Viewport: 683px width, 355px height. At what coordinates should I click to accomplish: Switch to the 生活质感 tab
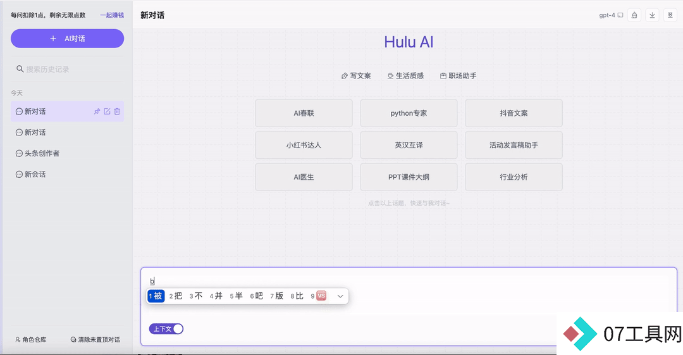point(405,76)
